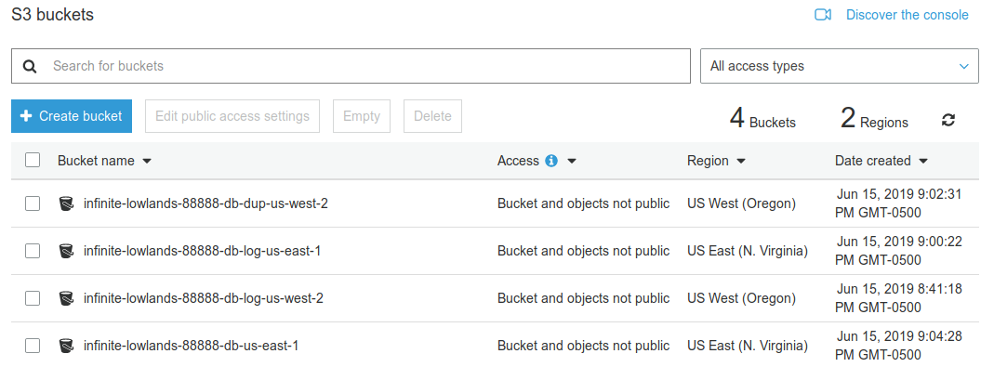Click access status of the db-dup-us-west-2 row
This screenshot has height=380, width=994.
[x=583, y=203]
